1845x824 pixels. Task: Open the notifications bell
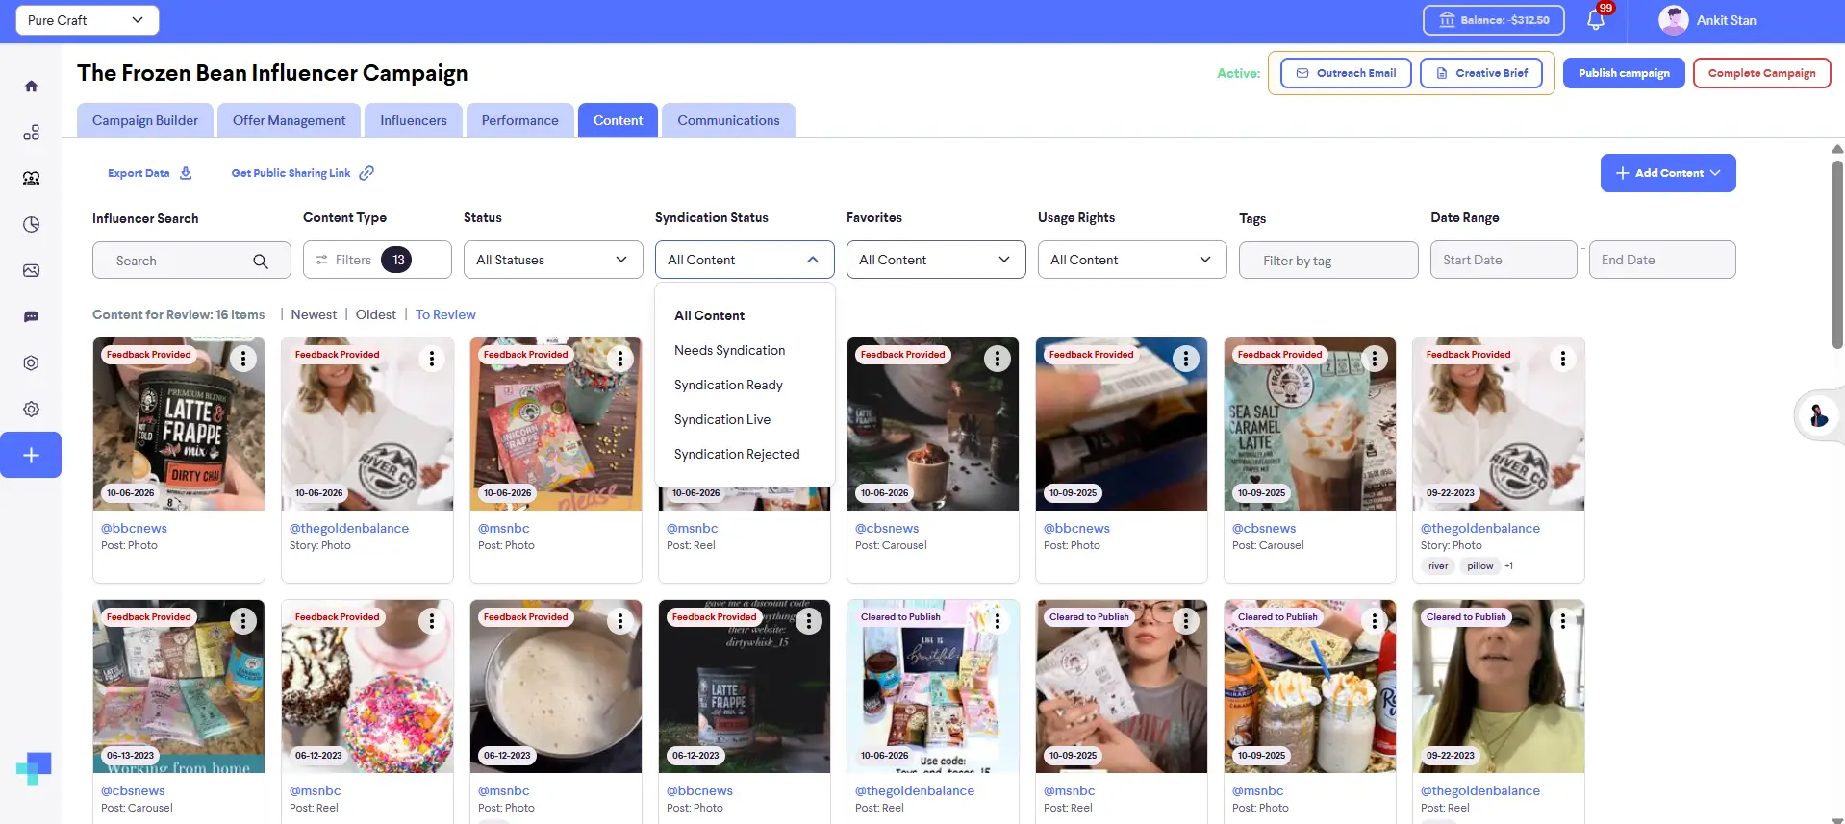point(1596,19)
